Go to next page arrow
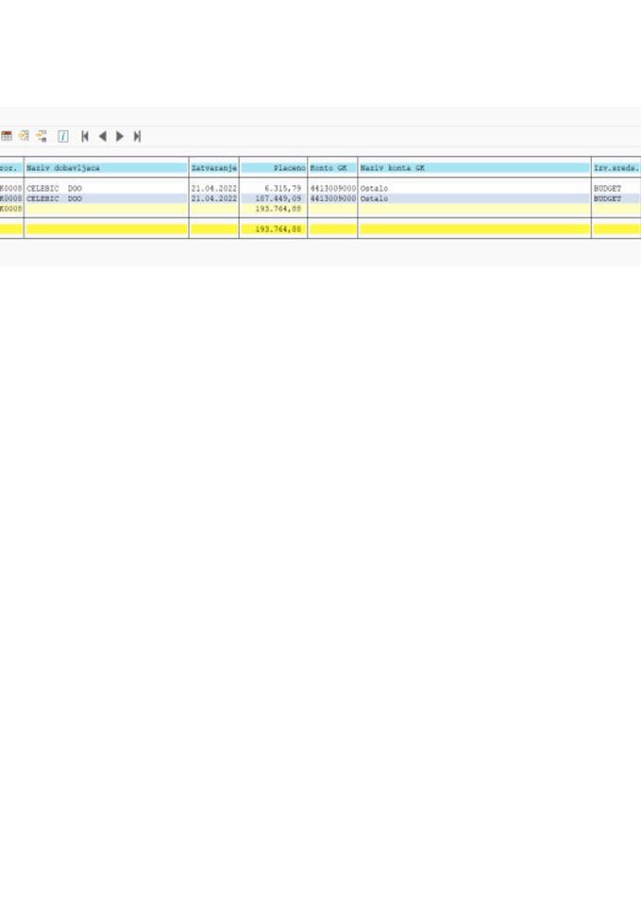This screenshot has width=641, height=907. pyautogui.click(x=120, y=136)
